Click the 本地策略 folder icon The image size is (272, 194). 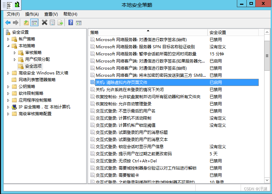coord(14,46)
